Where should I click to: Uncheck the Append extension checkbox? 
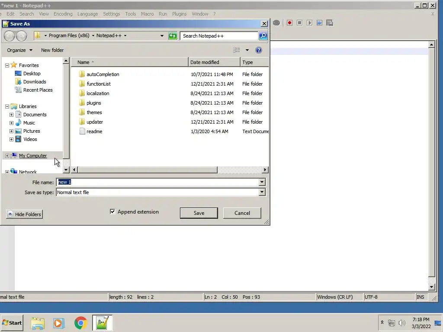(112, 211)
